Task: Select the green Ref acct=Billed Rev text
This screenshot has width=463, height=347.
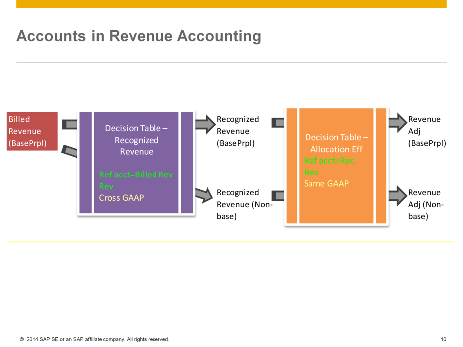Action: coord(136,175)
